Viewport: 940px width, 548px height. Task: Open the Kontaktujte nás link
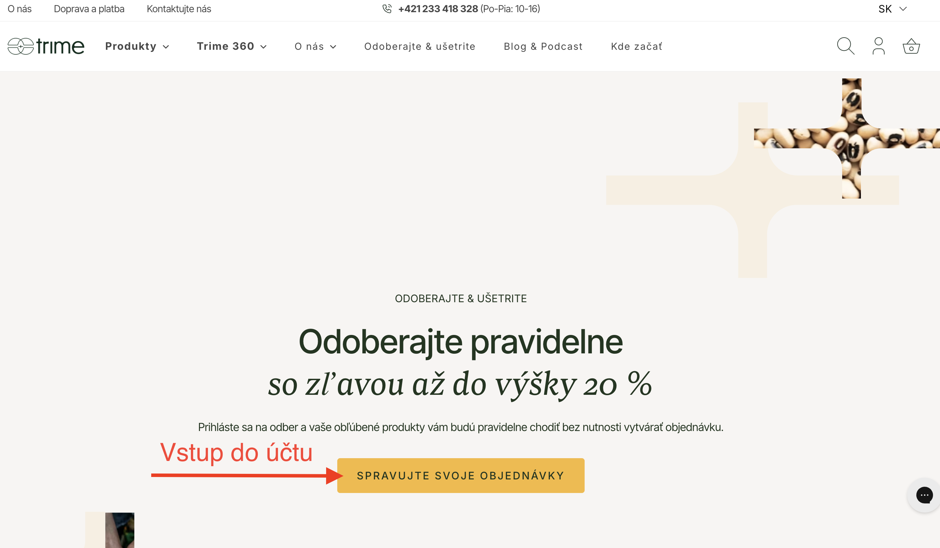pyautogui.click(x=179, y=9)
